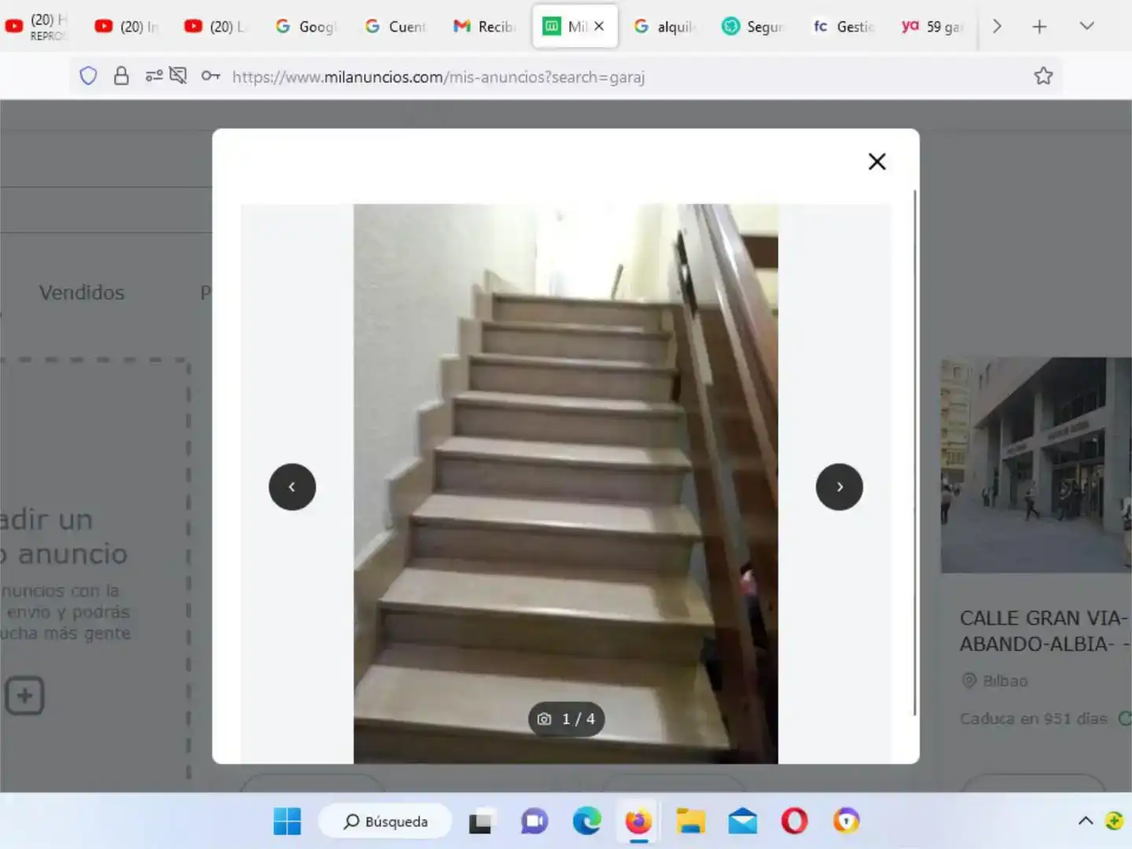
Task: Open the CALLE GRAN VIA- ABANDO-ALBIA listing title
Action: coord(1046,631)
